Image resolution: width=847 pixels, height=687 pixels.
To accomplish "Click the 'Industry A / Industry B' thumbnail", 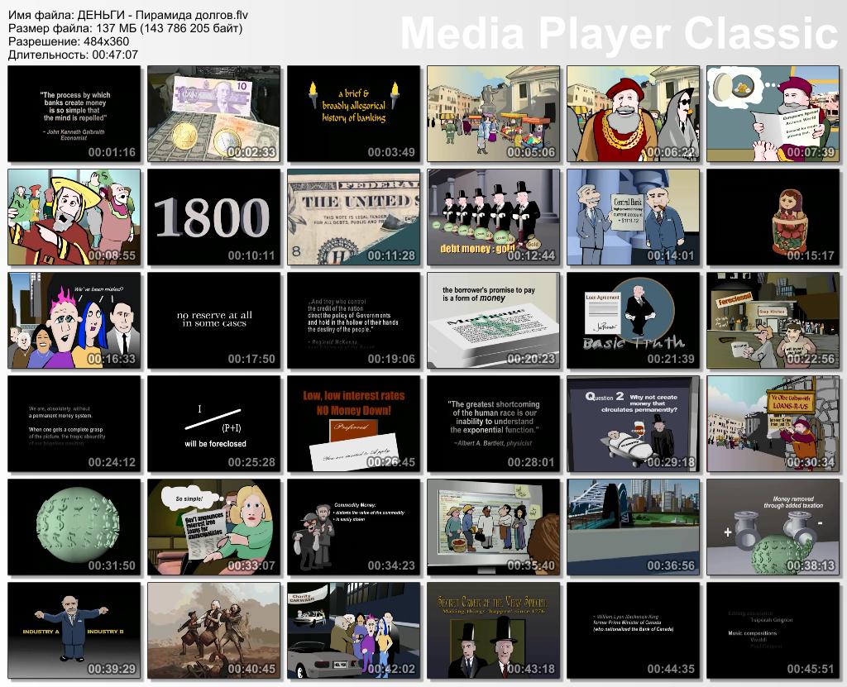I will click(x=74, y=630).
